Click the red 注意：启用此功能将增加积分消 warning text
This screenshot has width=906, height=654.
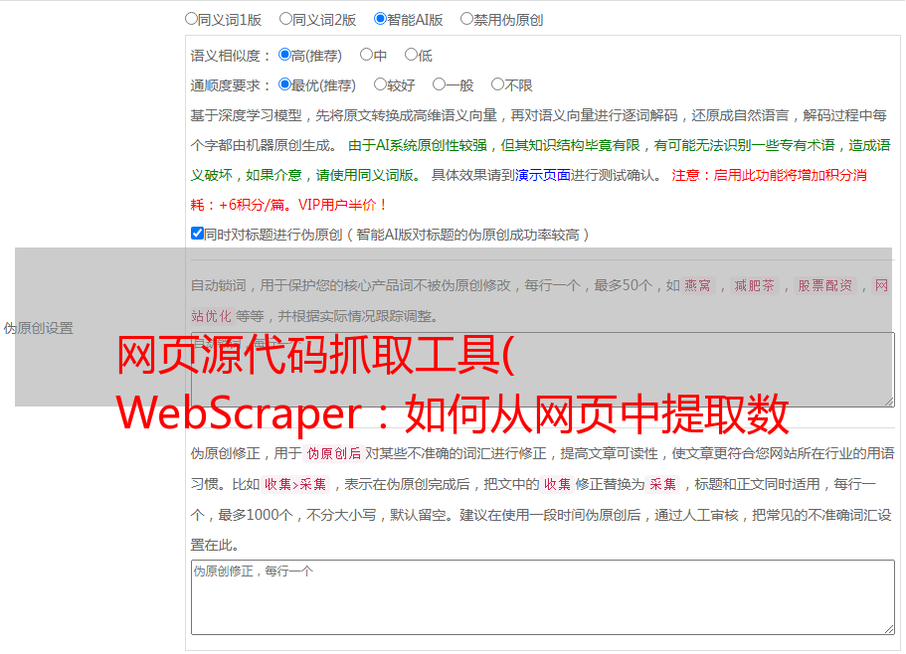(x=769, y=175)
